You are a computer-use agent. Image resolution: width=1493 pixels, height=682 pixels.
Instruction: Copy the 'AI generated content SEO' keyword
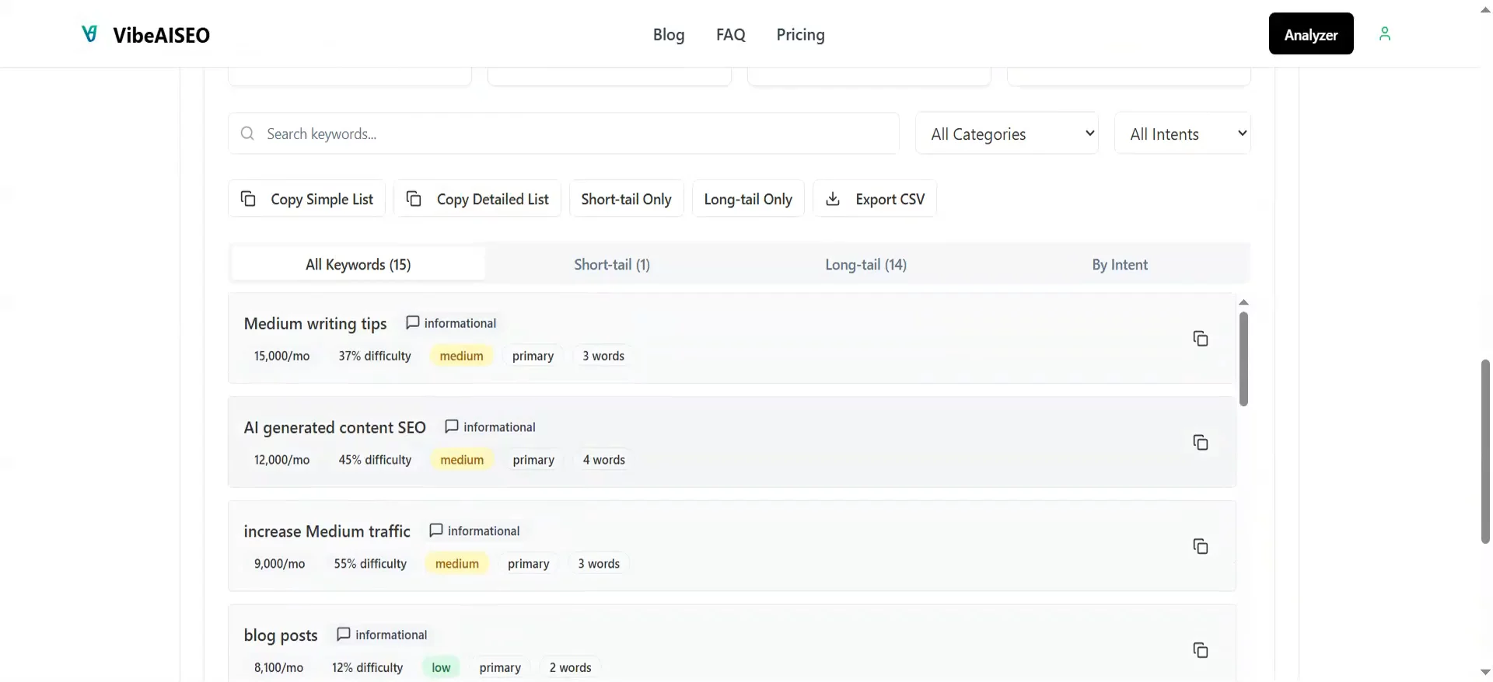click(1200, 442)
